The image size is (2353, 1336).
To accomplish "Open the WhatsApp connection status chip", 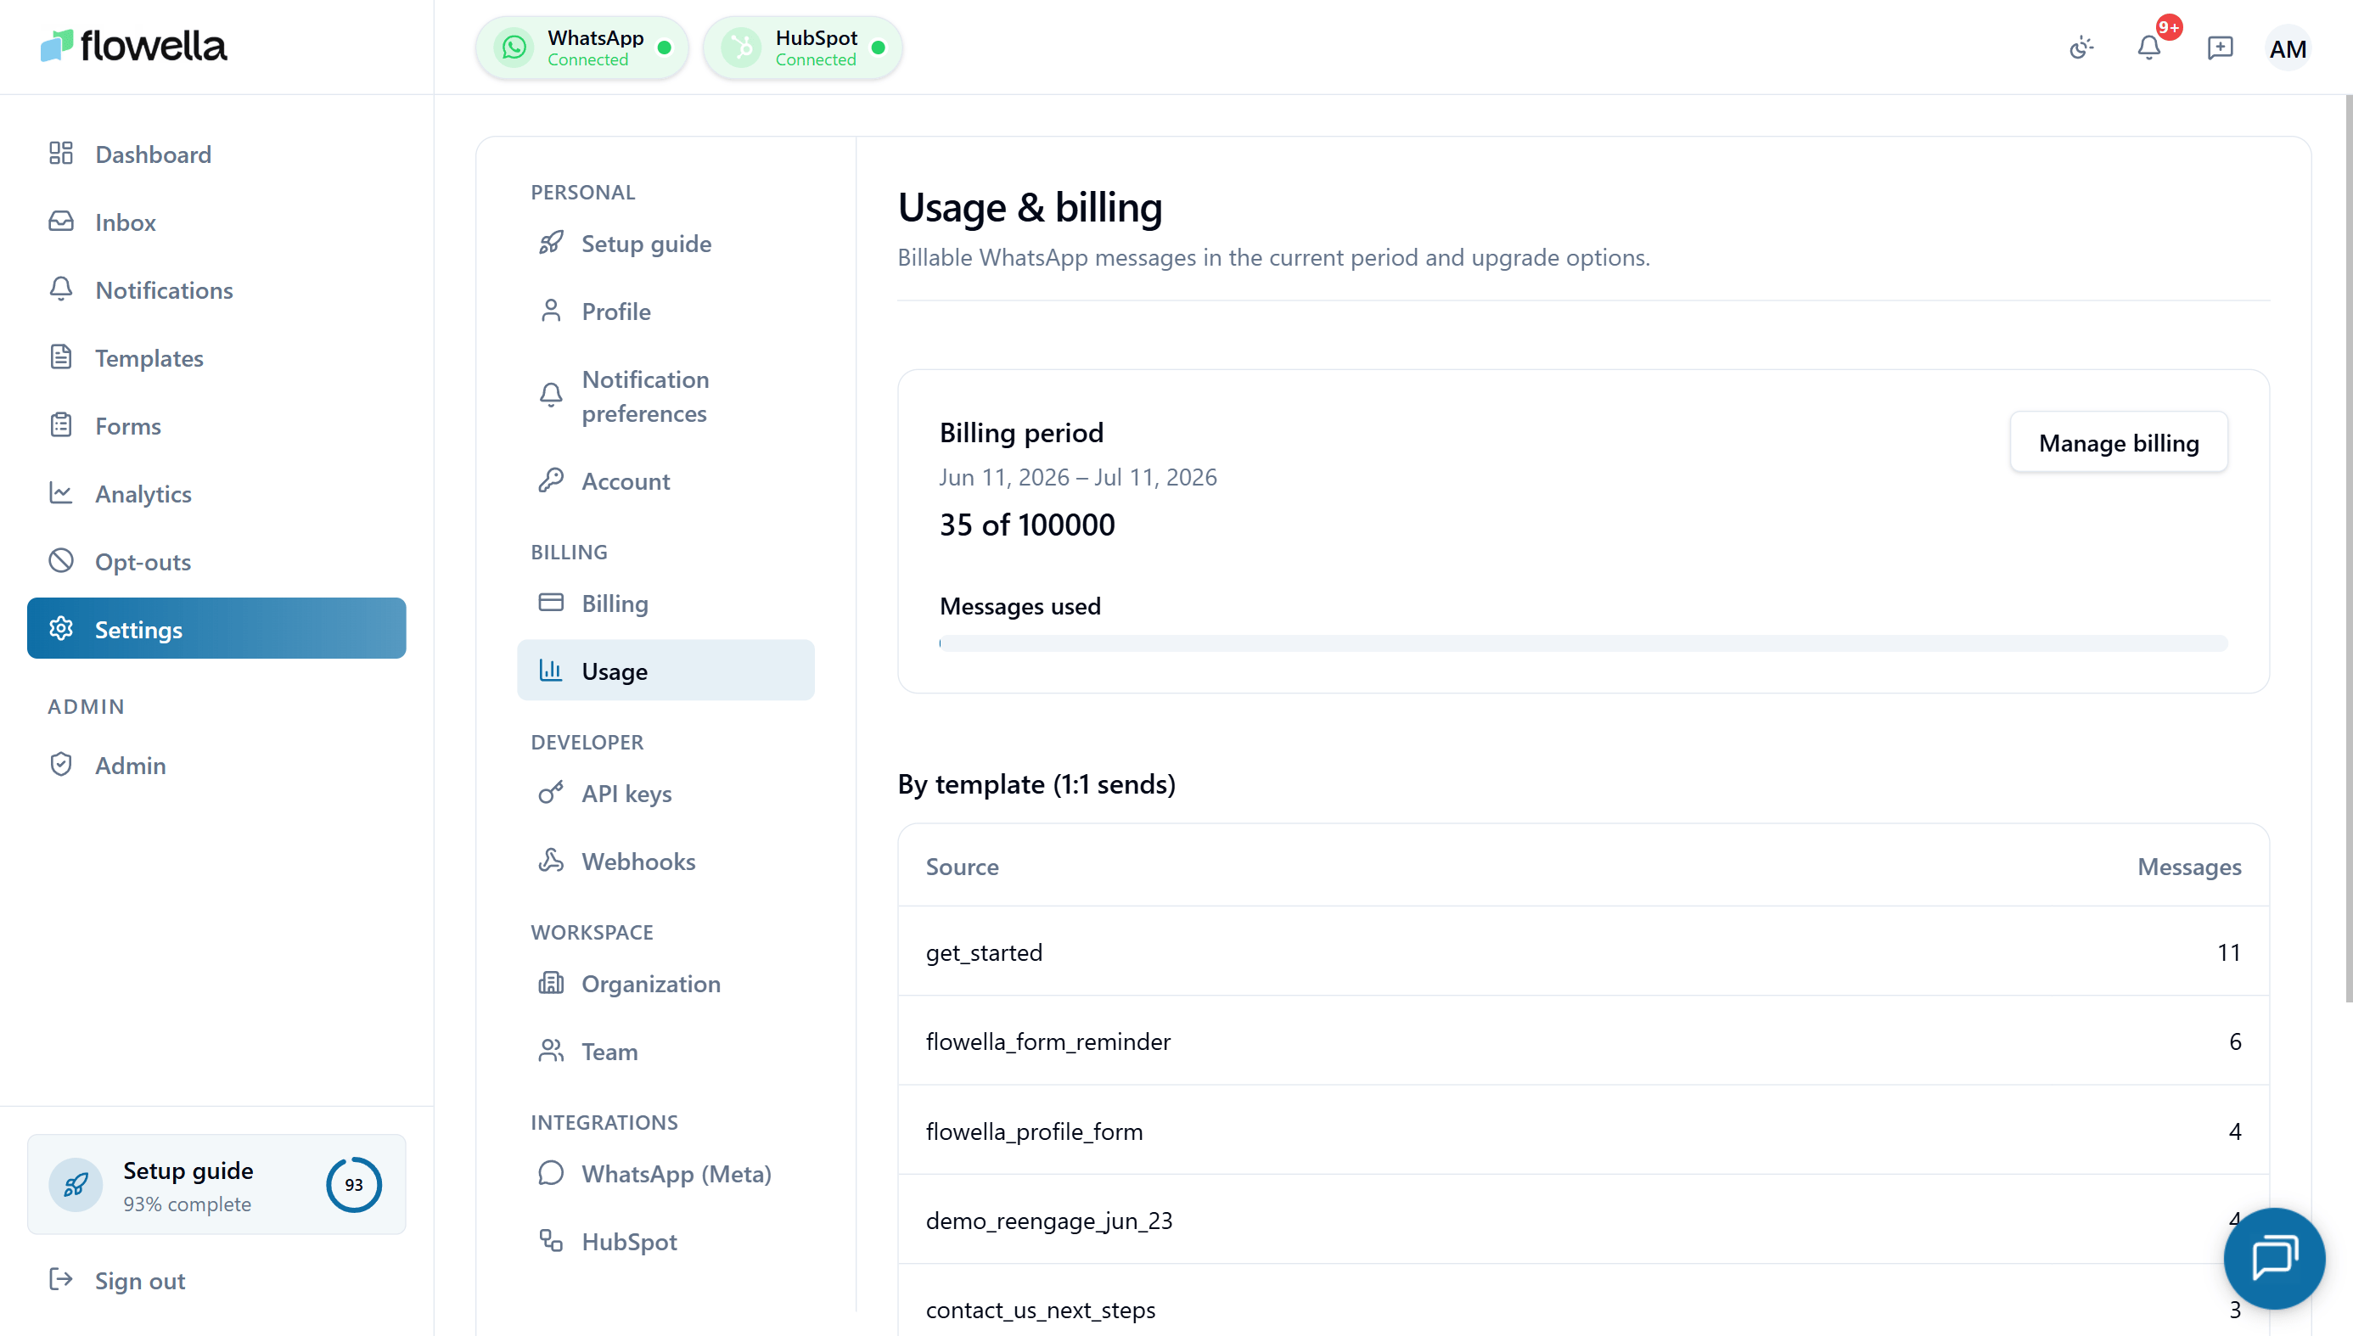I will [582, 48].
